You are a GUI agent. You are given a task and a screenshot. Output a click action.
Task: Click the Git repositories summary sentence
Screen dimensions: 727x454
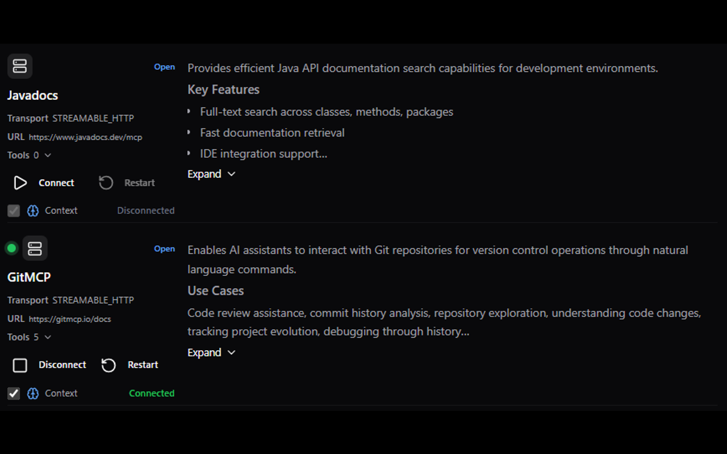tap(438, 260)
